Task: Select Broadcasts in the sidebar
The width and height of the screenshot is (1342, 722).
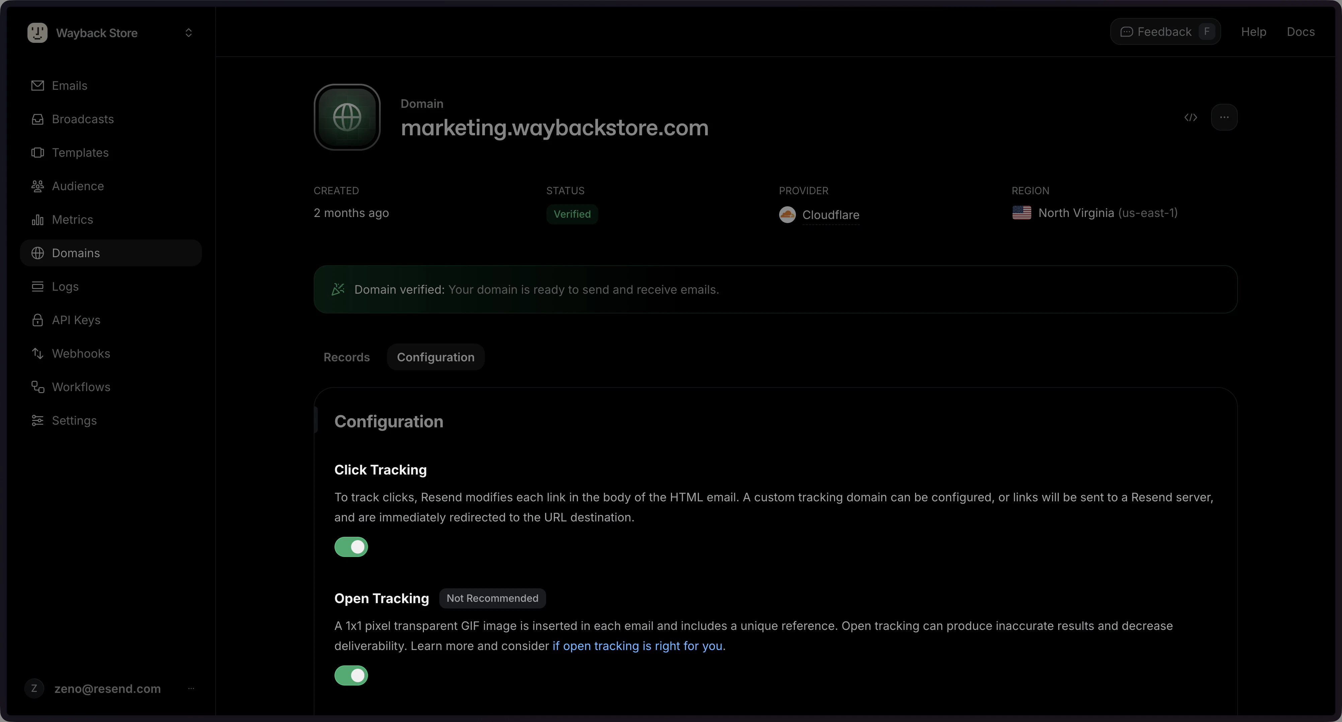Action: coord(83,119)
